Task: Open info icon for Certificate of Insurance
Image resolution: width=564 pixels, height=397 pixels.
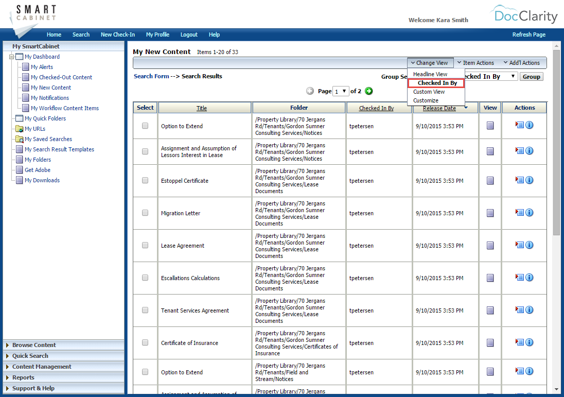Action: click(529, 342)
